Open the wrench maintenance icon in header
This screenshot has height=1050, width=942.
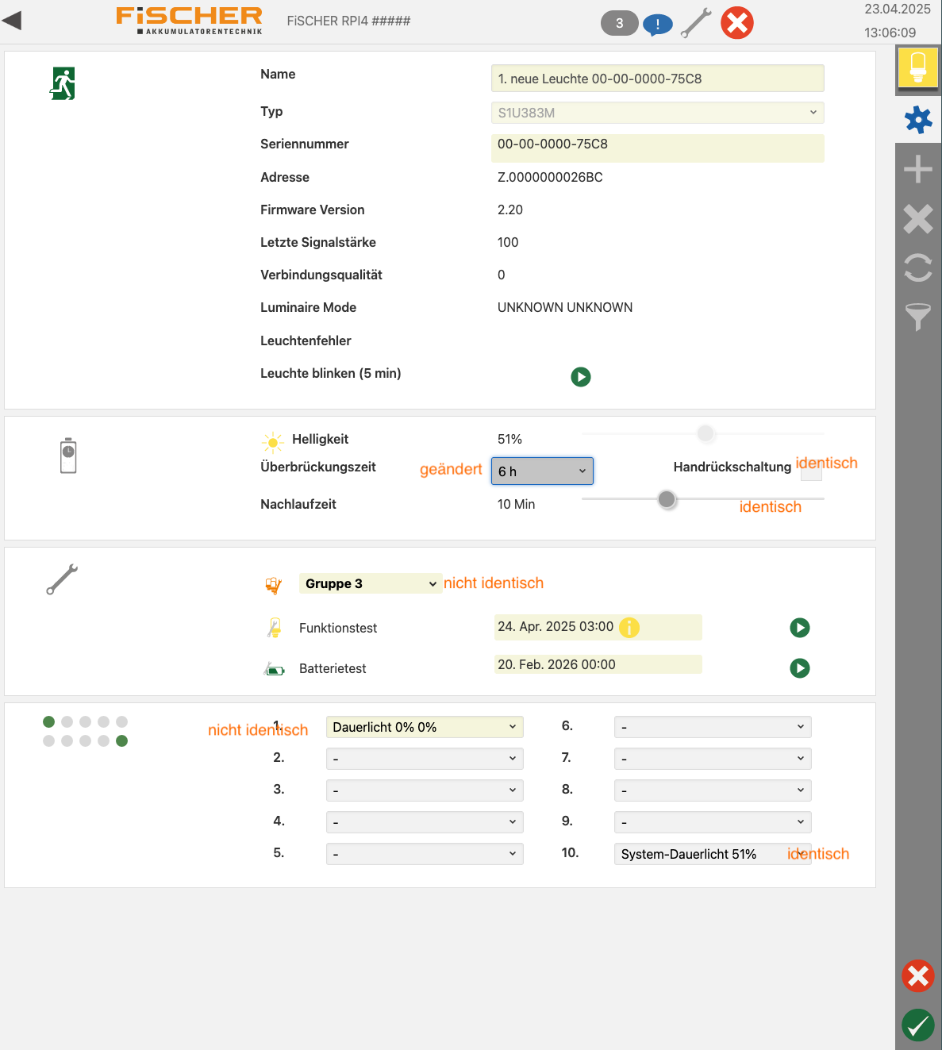696,24
